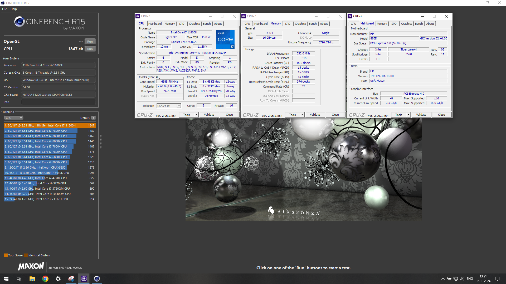Viewport: 506px width, 284px height.
Task: Open Settings gear in the taskbar
Action: click(58, 279)
